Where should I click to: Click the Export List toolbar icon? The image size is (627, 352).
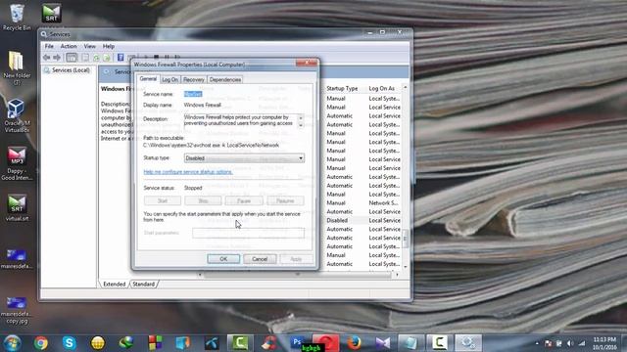(x=107, y=58)
